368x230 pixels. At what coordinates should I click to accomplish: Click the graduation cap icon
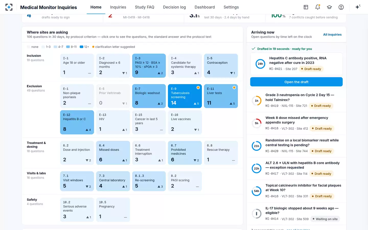(329, 7)
